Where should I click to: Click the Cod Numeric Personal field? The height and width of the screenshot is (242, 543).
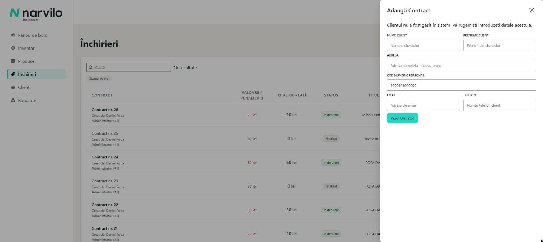[x=461, y=85]
